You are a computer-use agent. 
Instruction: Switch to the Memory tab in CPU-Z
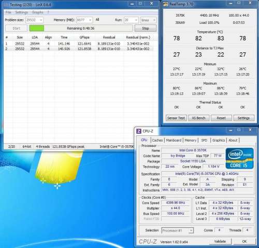click(x=191, y=140)
